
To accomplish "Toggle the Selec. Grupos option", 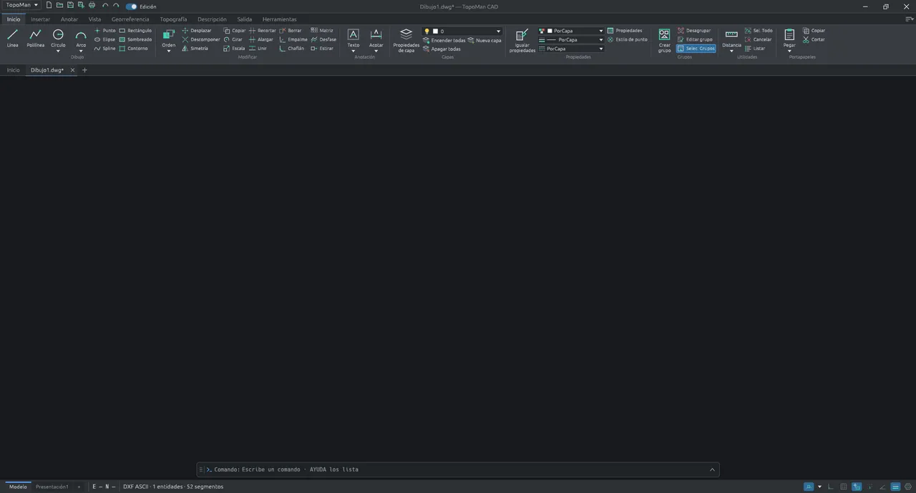I will click(696, 49).
